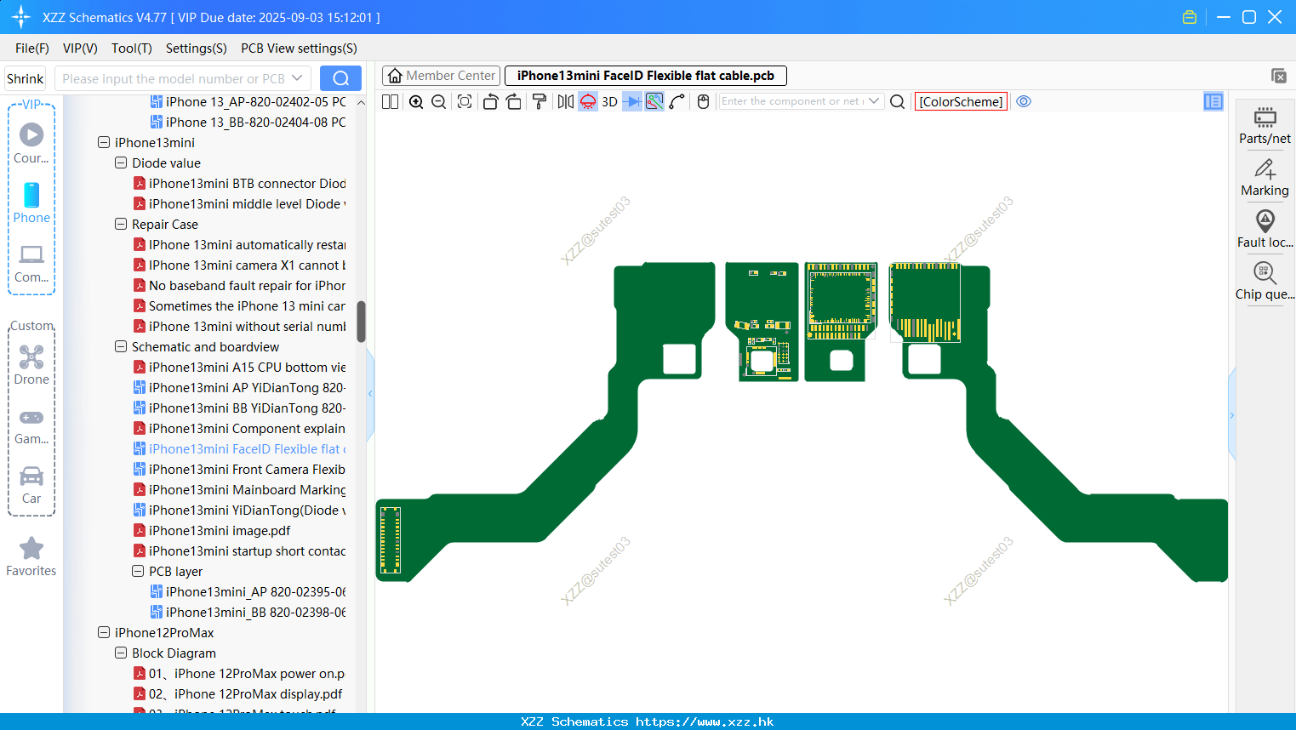Collapse the PCB layer folder
The image size is (1296, 730).
coord(138,572)
